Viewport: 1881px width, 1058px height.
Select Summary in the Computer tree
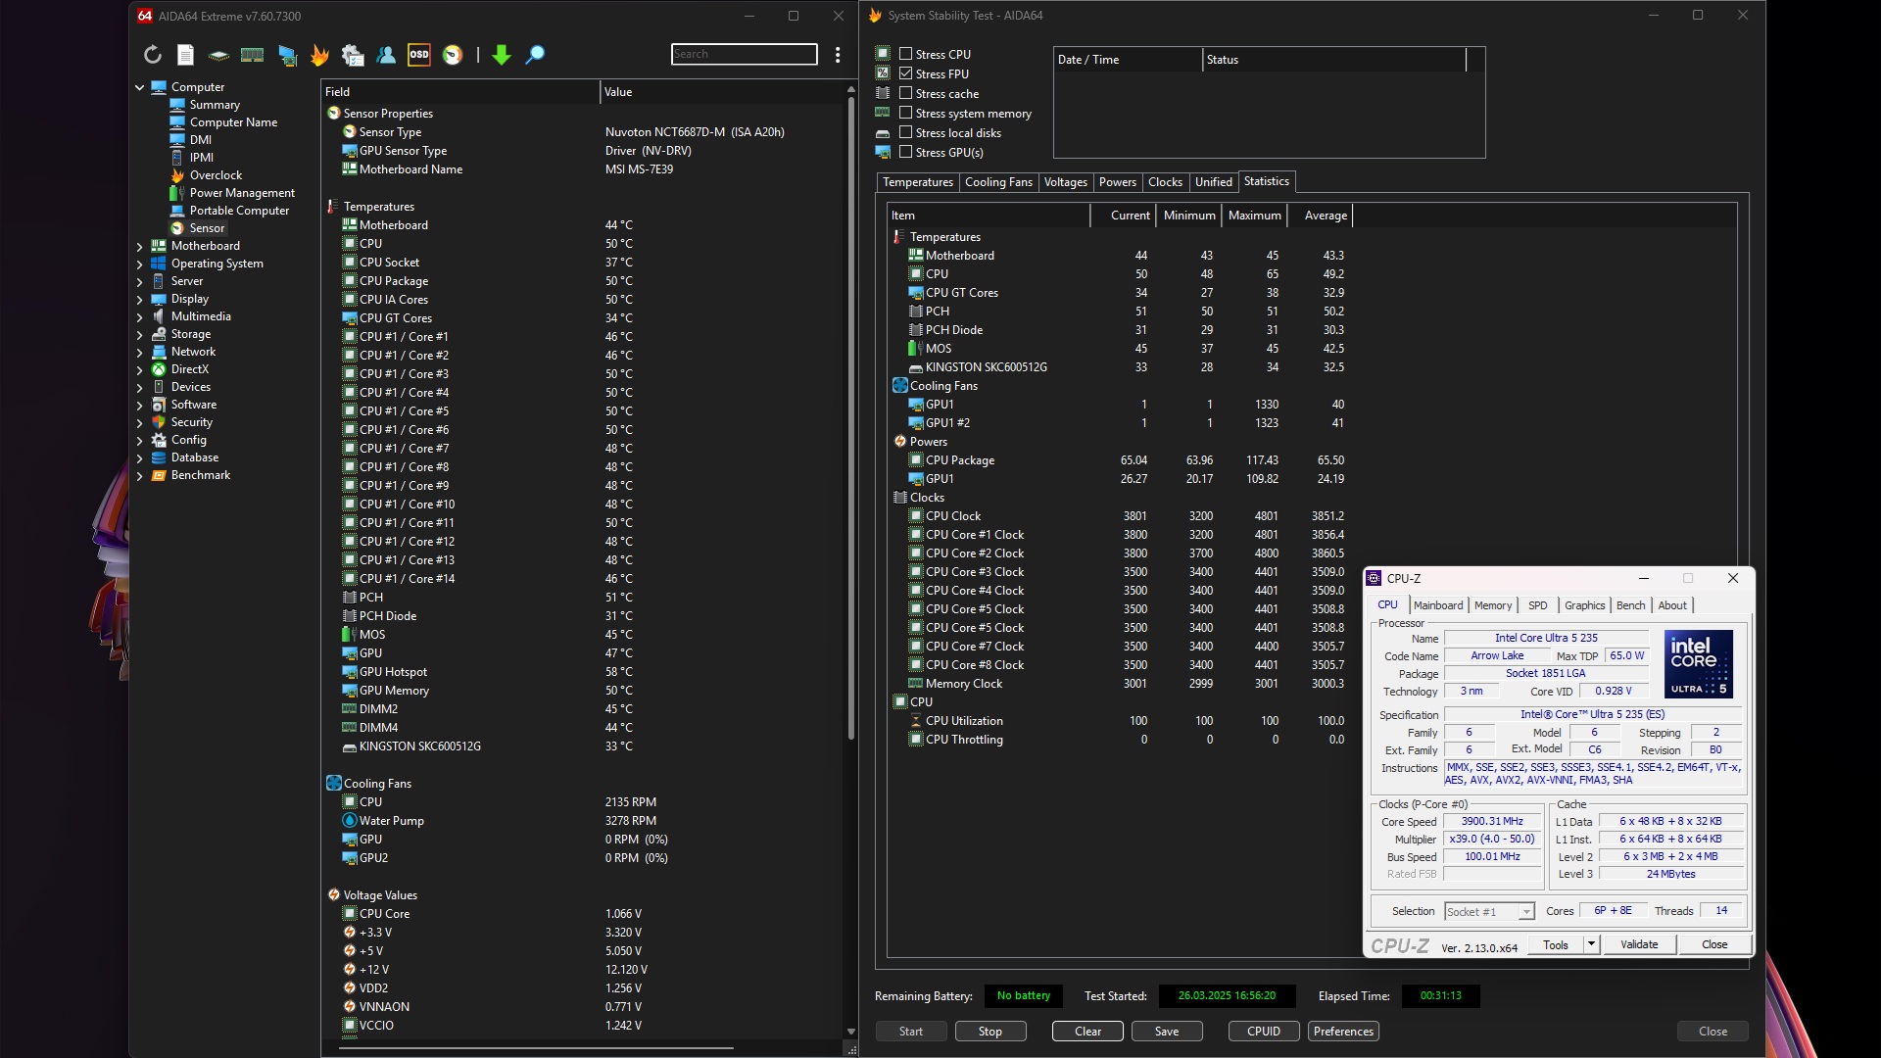pos(215,105)
